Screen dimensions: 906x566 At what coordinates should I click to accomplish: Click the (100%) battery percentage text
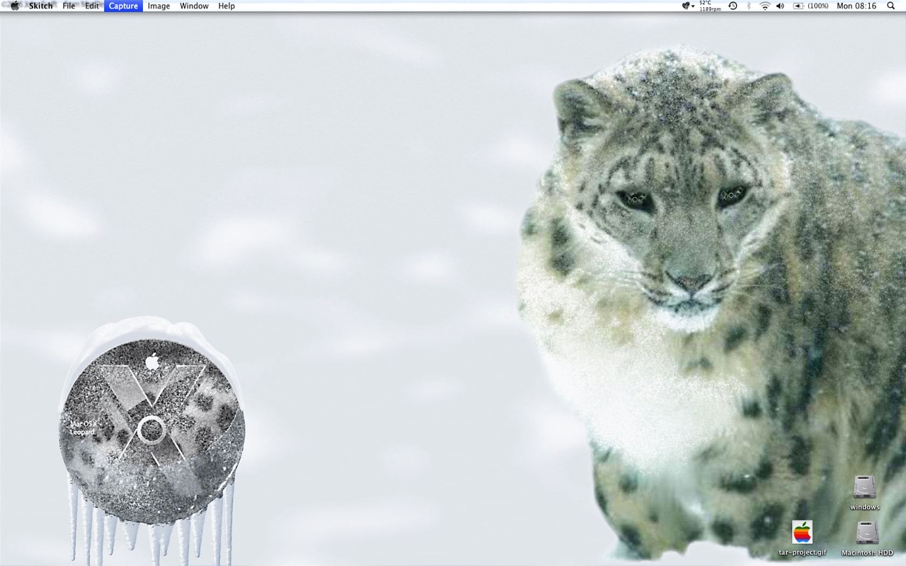tap(818, 6)
